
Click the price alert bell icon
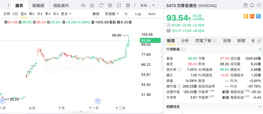tap(252, 5)
